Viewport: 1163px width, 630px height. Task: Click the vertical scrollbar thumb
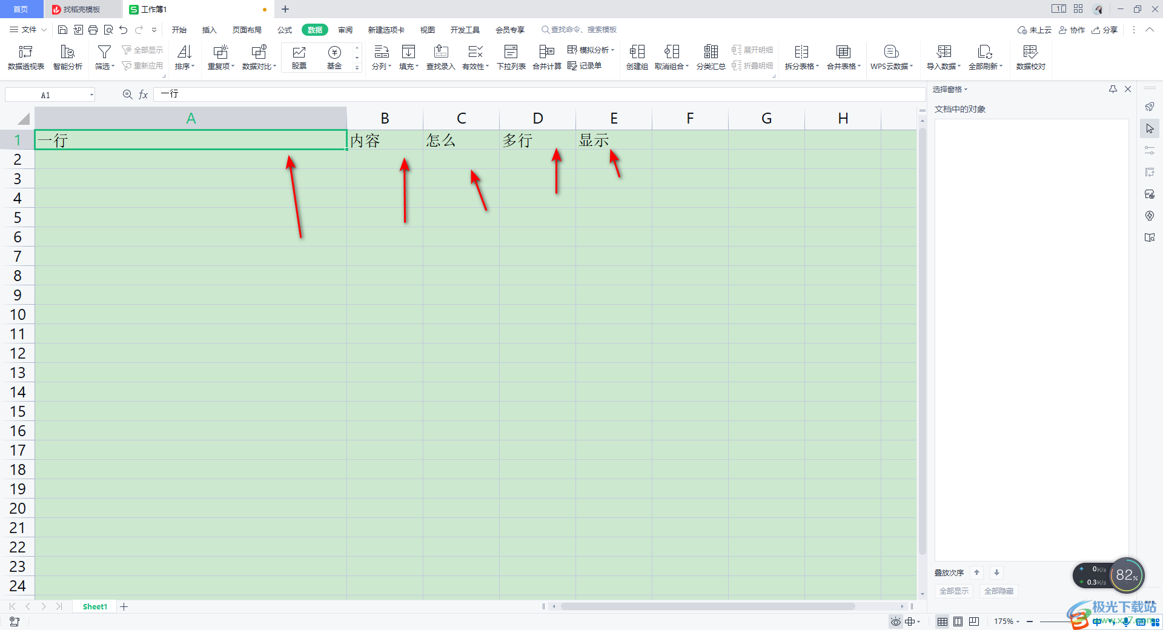(x=922, y=340)
